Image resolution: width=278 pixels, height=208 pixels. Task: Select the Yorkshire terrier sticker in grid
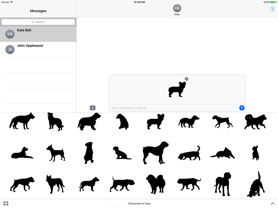coord(156,122)
